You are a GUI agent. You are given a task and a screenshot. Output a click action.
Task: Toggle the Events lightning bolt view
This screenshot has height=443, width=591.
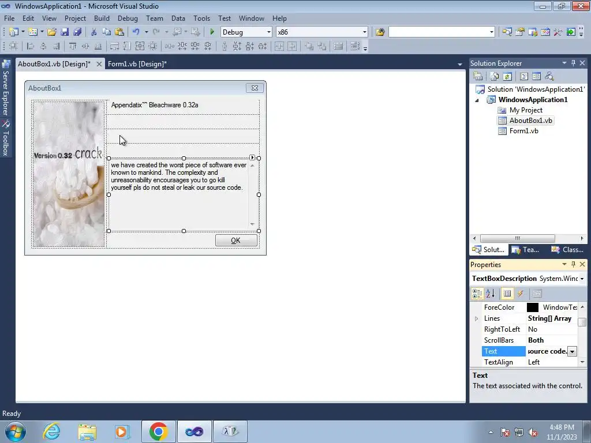521,294
